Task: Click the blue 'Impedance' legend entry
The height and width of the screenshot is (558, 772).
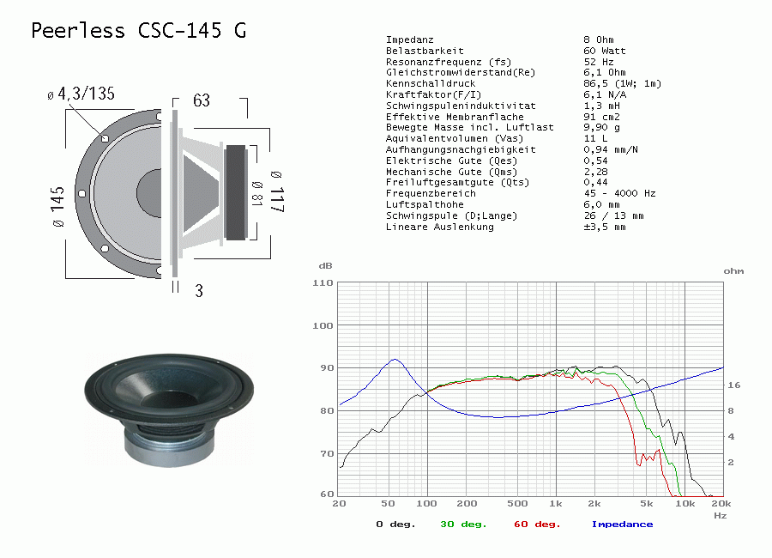Action: click(x=623, y=525)
